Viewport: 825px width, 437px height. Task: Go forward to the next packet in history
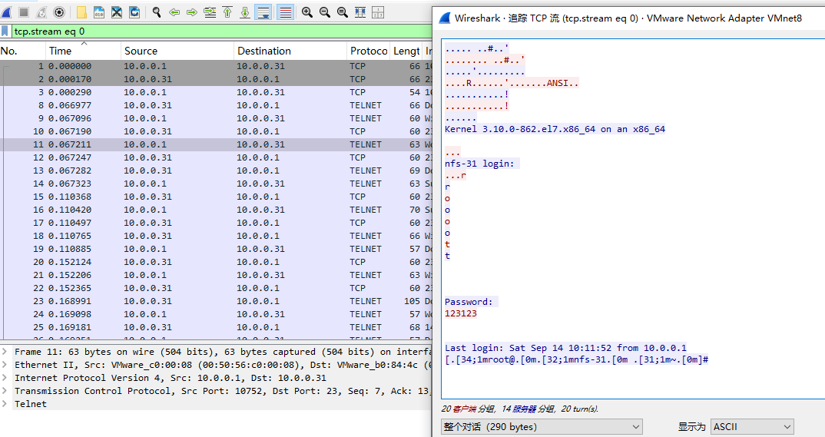click(x=192, y=12)
